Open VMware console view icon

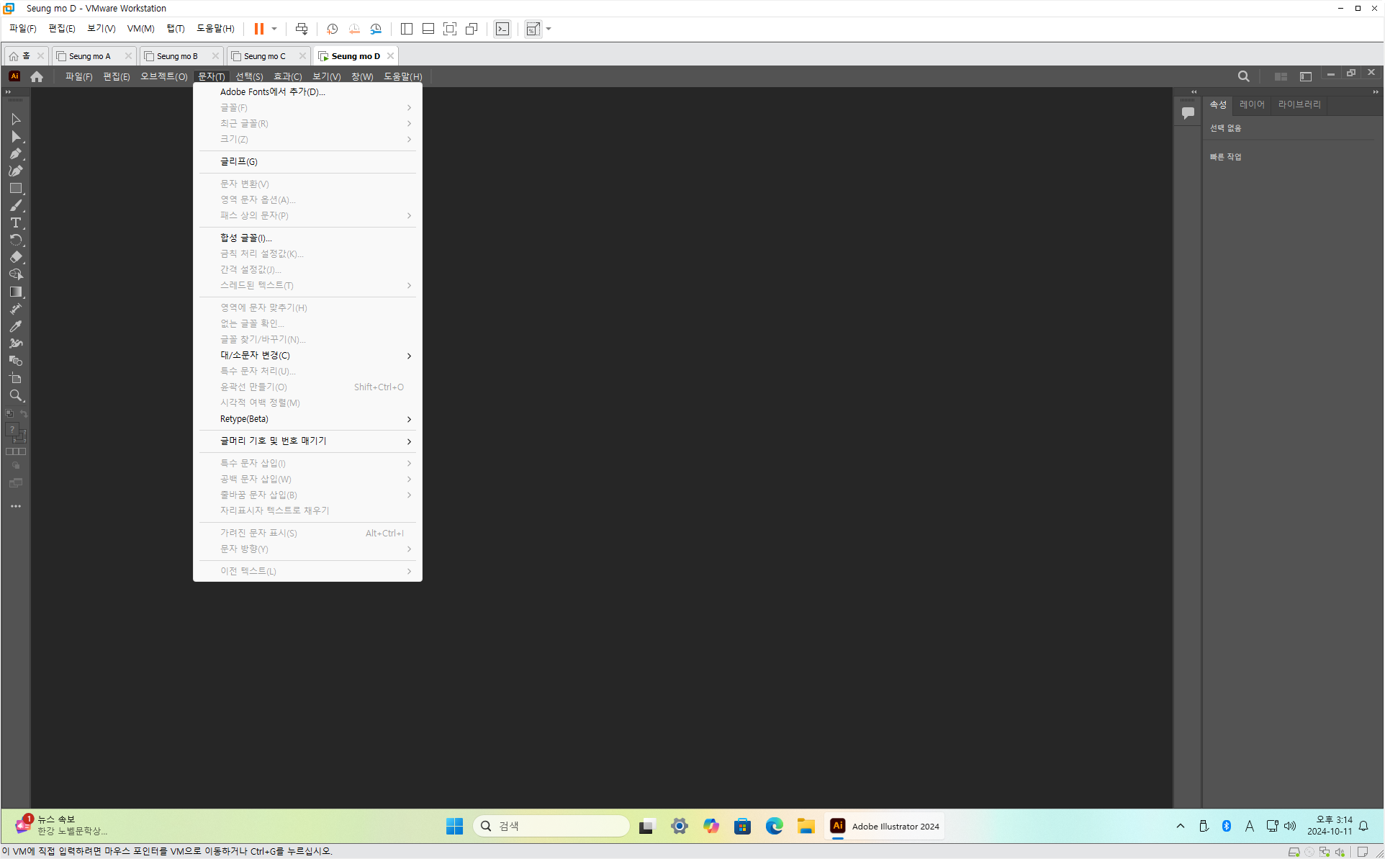click(502, 29)
